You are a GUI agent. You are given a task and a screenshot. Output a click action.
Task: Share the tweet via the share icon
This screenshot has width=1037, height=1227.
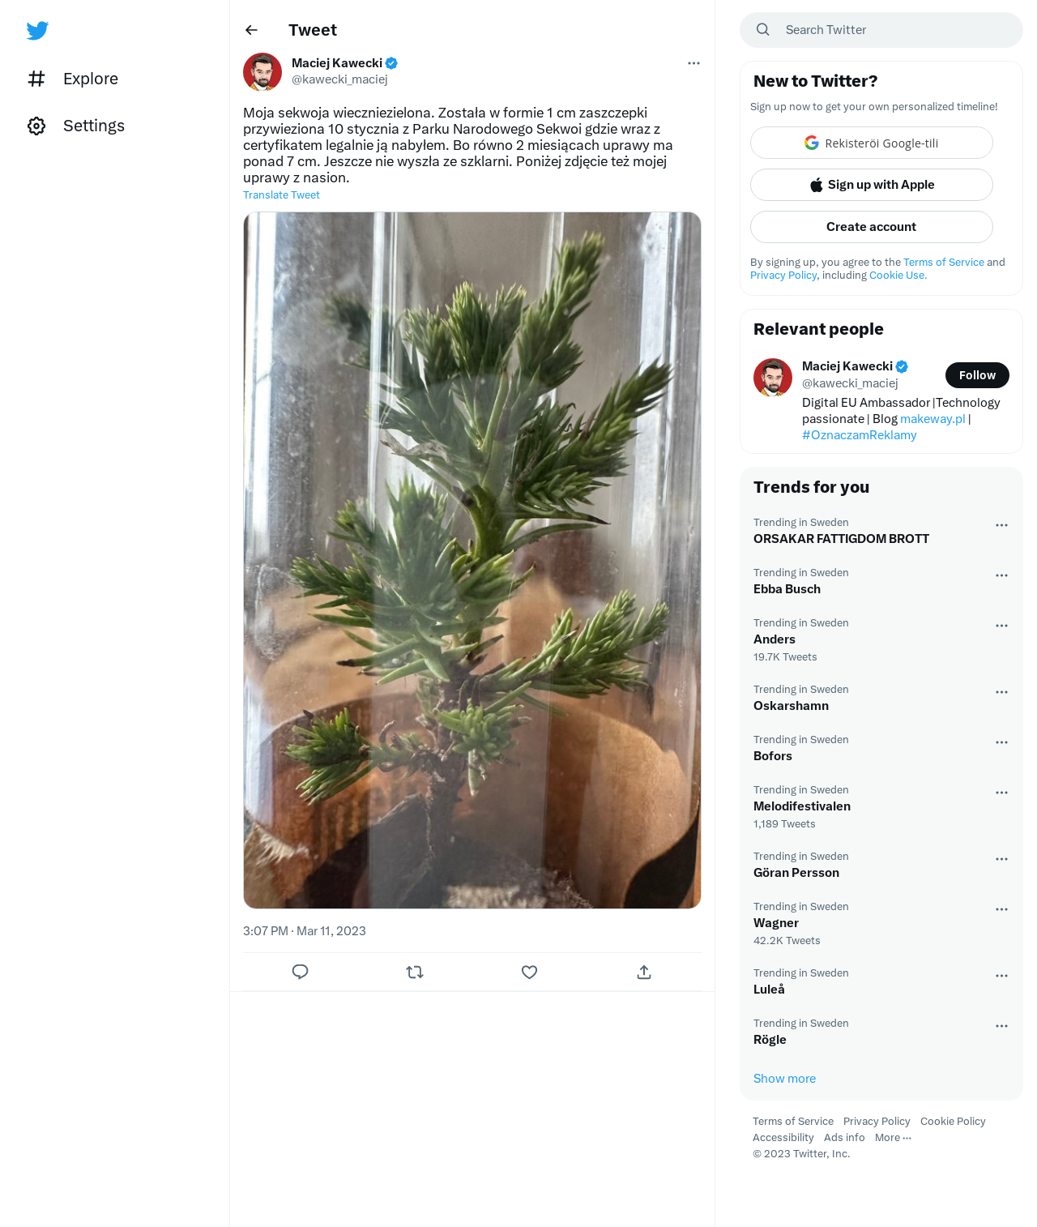[644, 972]
